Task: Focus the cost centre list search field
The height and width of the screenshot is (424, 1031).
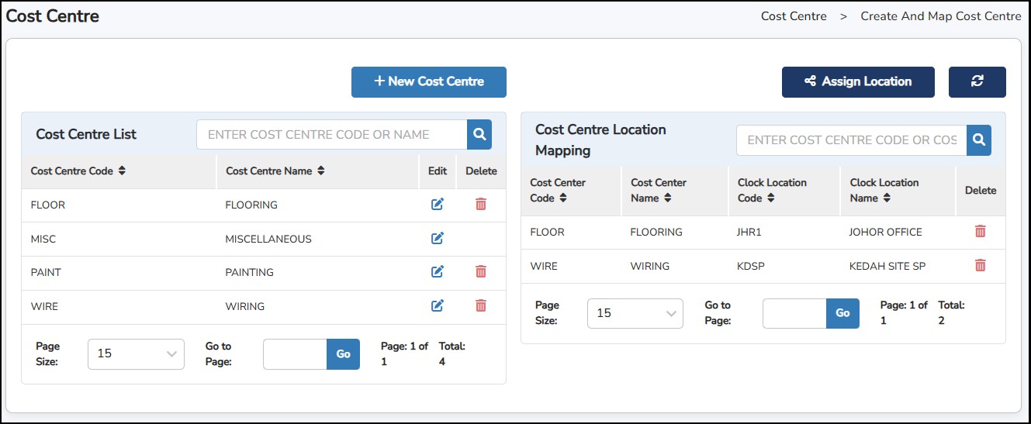Action: 331,135
